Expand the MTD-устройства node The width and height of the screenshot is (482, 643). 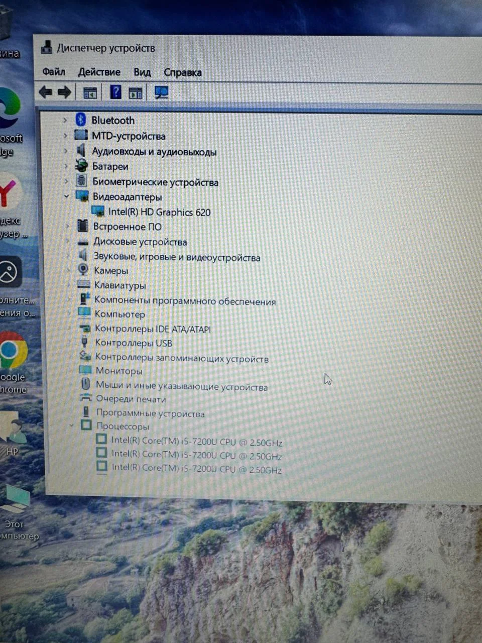click(65, 136)
